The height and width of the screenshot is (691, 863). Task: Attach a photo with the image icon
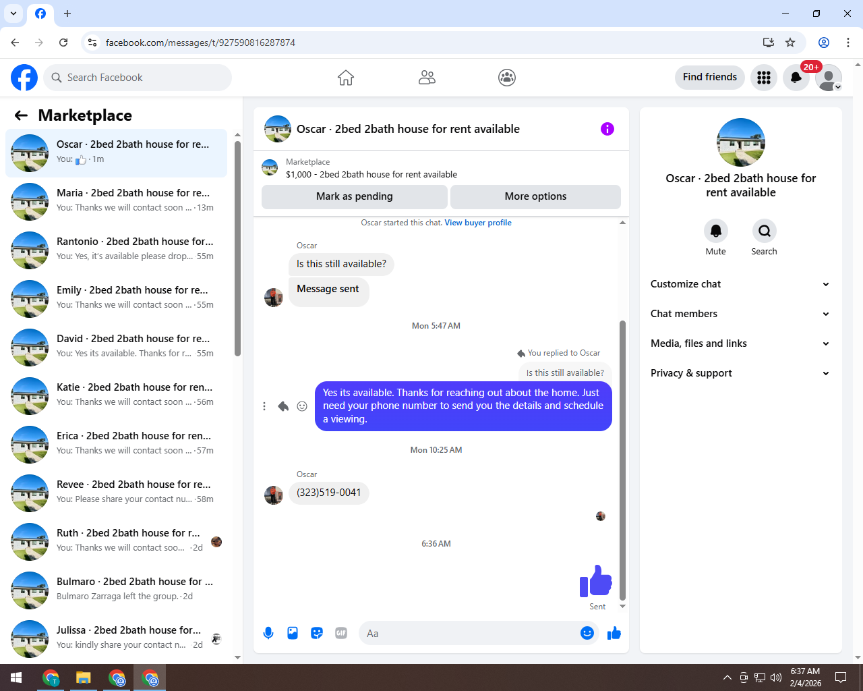click(x=293, y=633)
